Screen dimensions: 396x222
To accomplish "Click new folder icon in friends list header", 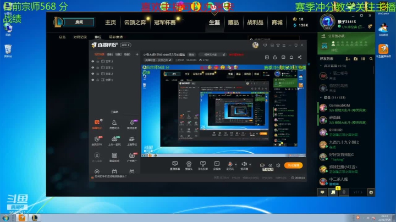I will coord(356,59).
